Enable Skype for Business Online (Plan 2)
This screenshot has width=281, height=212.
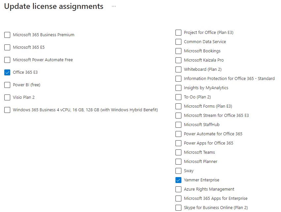pos(178,207)
